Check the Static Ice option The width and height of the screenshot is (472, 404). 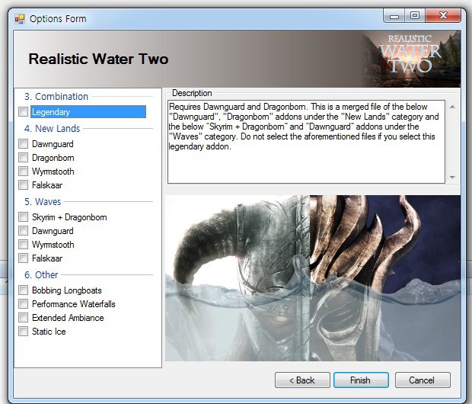pyautogui.click(x=24, y=332)
